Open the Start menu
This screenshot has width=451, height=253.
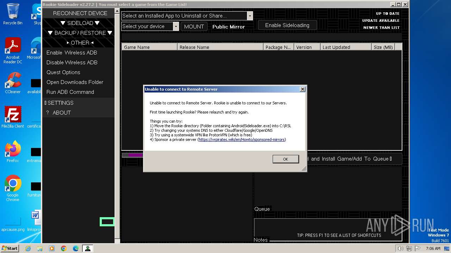pos(10,248)
